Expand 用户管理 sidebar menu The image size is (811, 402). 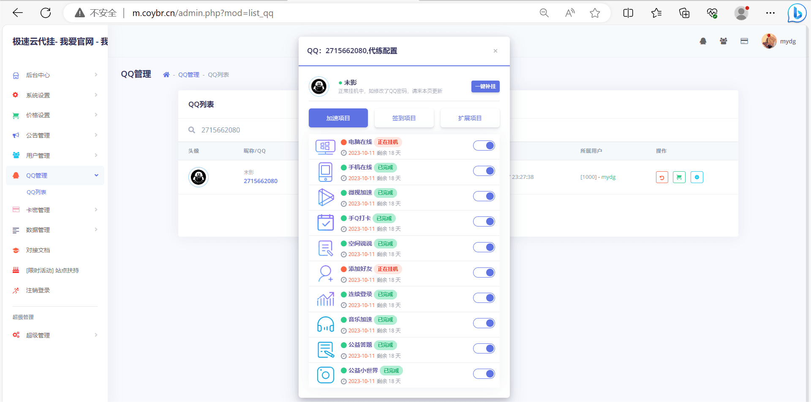(55, 156)
